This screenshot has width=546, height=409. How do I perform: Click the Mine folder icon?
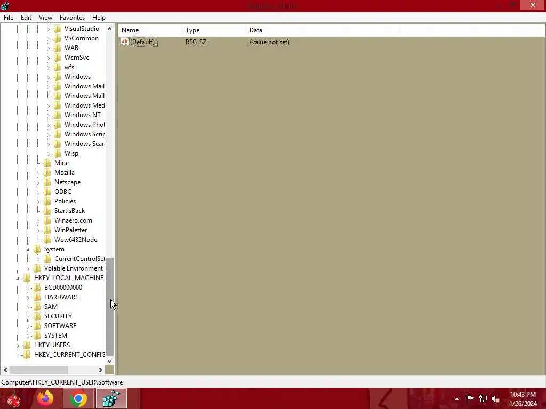coord(47,163)
